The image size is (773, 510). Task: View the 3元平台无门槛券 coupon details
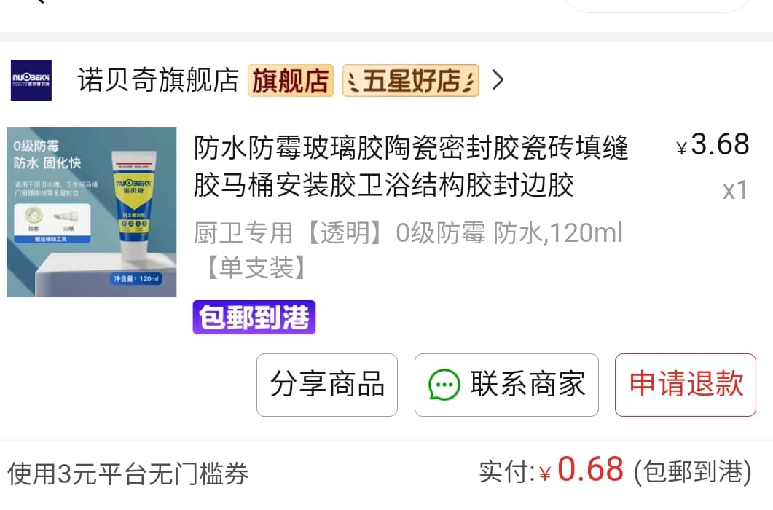pos(127,474)
